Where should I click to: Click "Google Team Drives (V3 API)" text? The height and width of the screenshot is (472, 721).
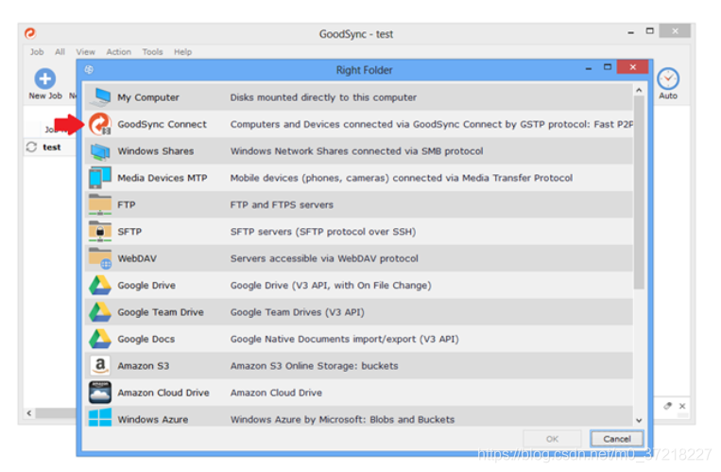point(297,312)
